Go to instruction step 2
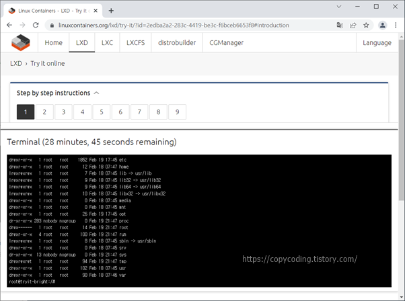Screen dimensions: 405x301 [x=44, y=112]
